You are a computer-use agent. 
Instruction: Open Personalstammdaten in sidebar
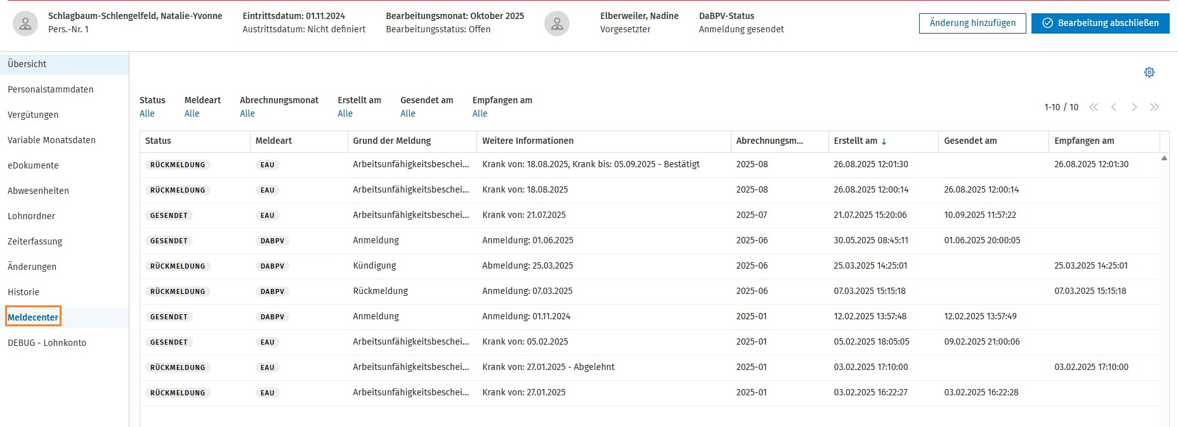pos(51,89)
